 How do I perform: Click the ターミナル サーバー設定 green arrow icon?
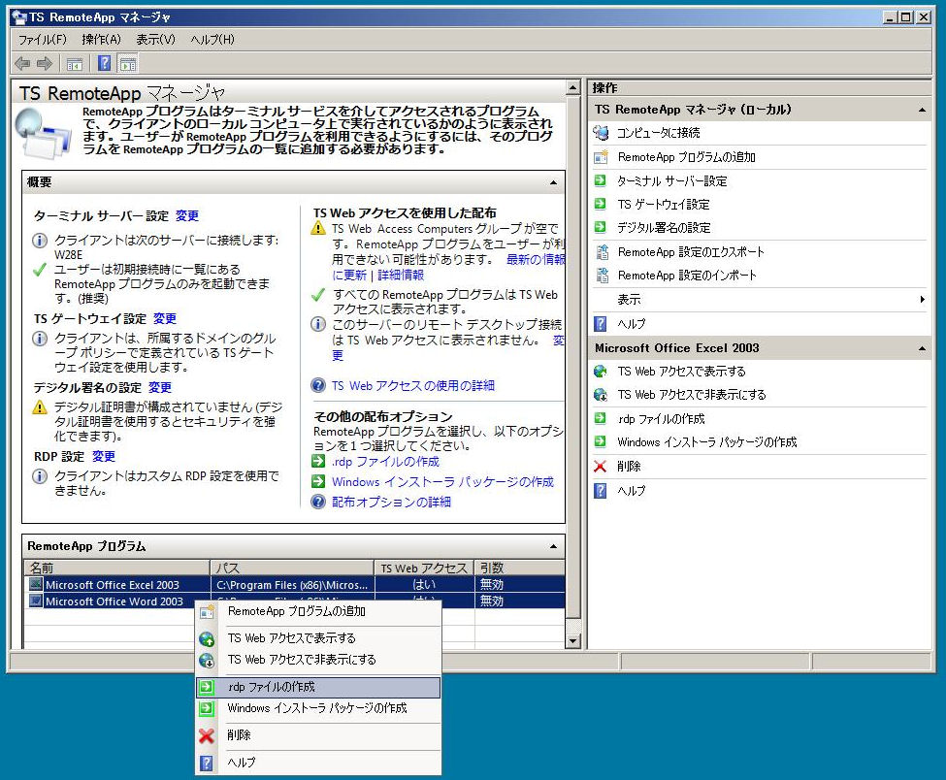pos(600,180)
